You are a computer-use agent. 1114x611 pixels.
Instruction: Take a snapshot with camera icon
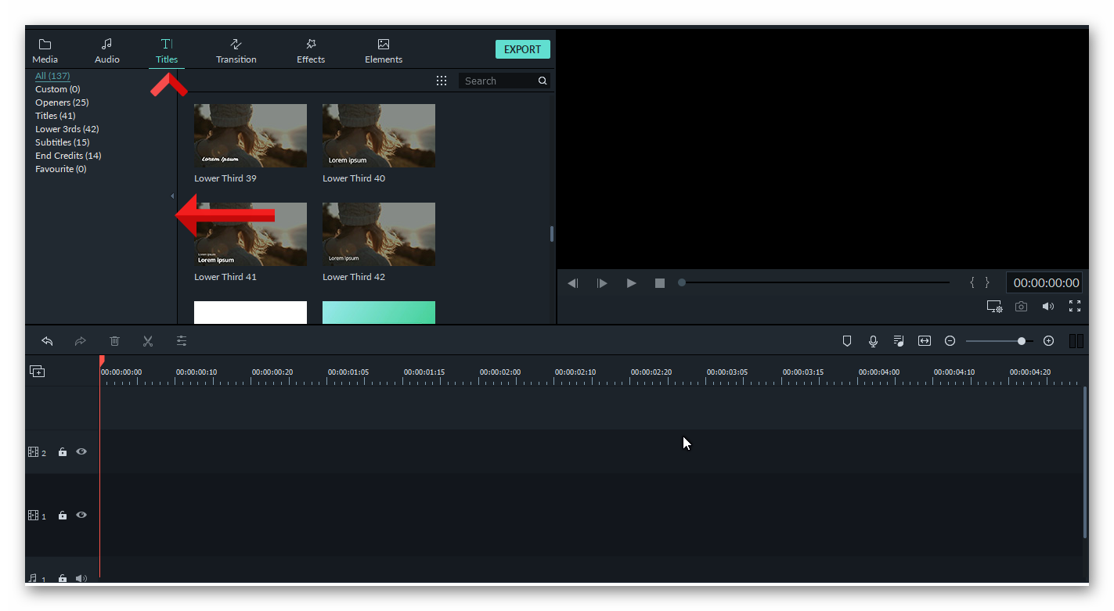1021,307
